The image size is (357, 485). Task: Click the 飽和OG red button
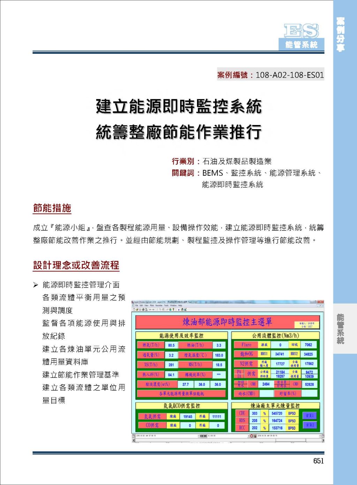(x=246, y=354)
